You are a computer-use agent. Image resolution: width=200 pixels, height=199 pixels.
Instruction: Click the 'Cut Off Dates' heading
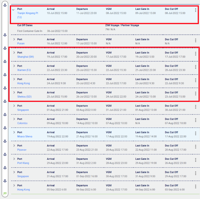pyautogui.click(x=25, y=25)
